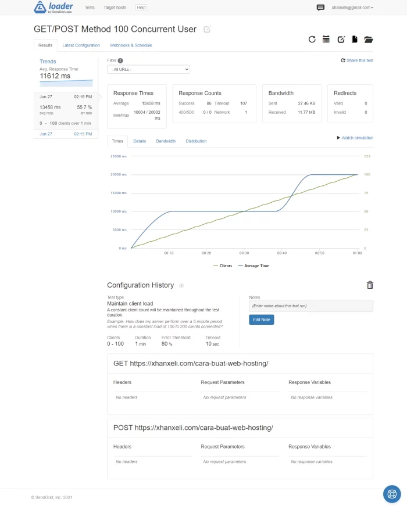Click the edit test icon in toolbar
The image size is (407, 506).
pyautogui.click(x=341, y=40)
